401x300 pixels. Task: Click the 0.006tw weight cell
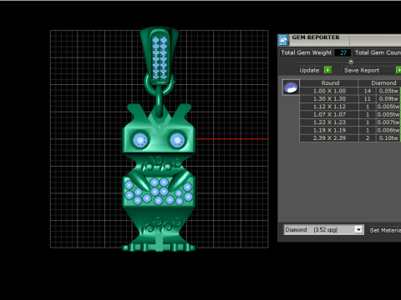point(388,130)
